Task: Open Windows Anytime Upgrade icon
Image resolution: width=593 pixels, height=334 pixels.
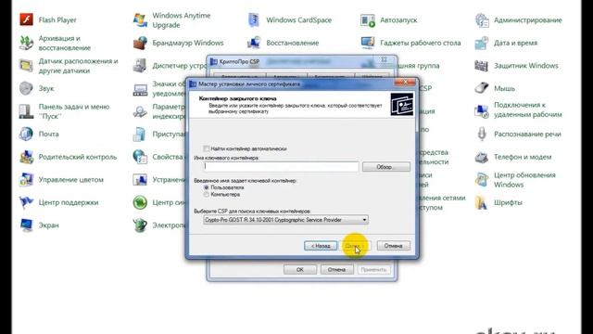Action: (140, 19)
